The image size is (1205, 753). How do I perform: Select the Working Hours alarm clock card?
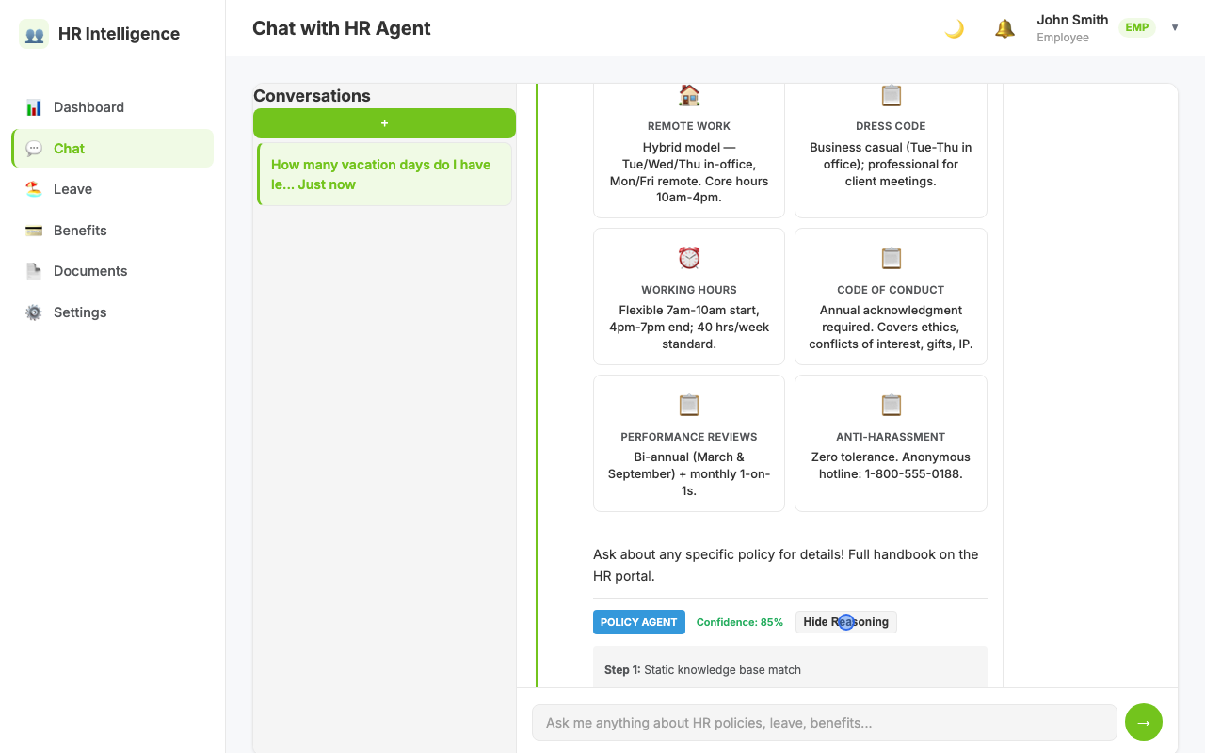pos(689,296)
